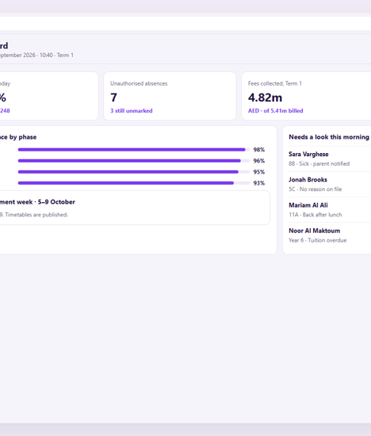Click the date line '2026 · 10:40 · Term 1'

(48, 55)
